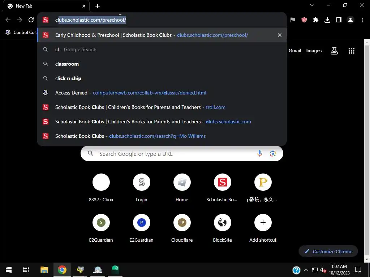
Task: Choose the 'classroom' search suggestion
Action: (x=162, y=64)
